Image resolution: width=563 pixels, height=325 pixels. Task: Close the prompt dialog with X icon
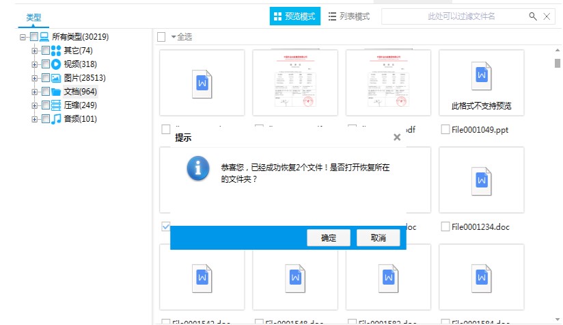(x=397, y=138)
